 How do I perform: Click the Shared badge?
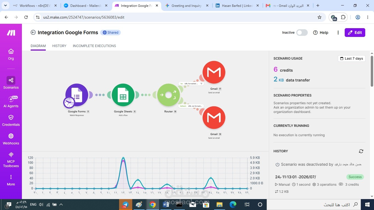point(111,33)
